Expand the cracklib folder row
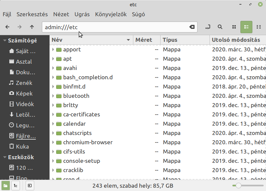The image size is (266, 191). pyautogui.click(x=53, y=170)
